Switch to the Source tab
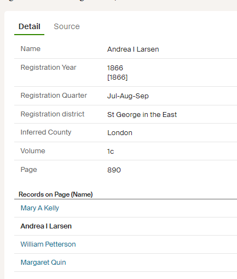The height and width of the screenshot is (279, 237). point(67,26)
